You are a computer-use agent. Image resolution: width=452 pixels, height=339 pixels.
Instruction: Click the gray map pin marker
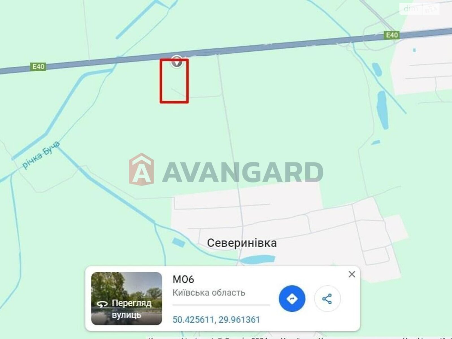pos(177,61)
